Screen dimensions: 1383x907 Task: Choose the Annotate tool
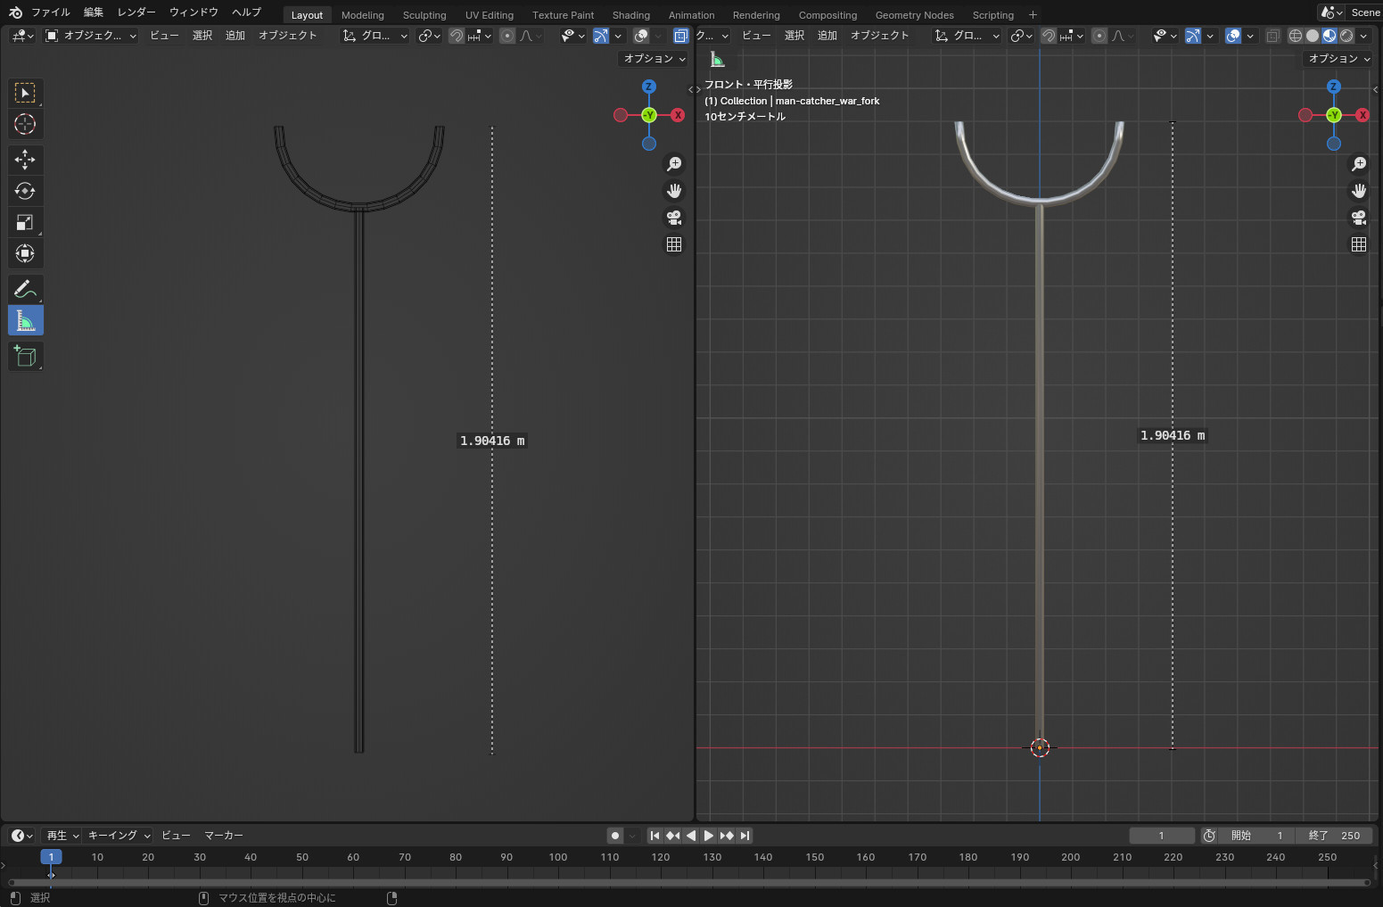point(25,289)
